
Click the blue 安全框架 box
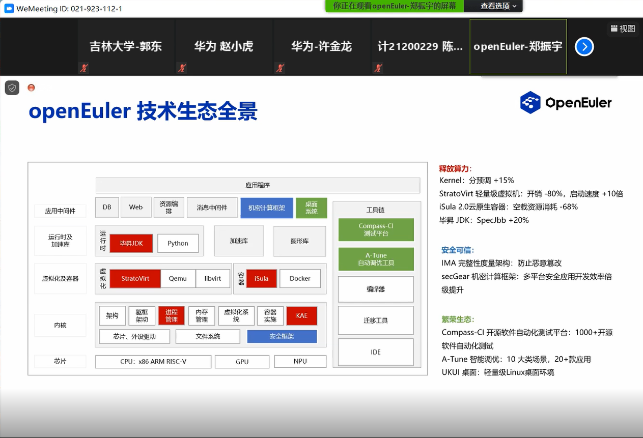[x=282, y=336]
